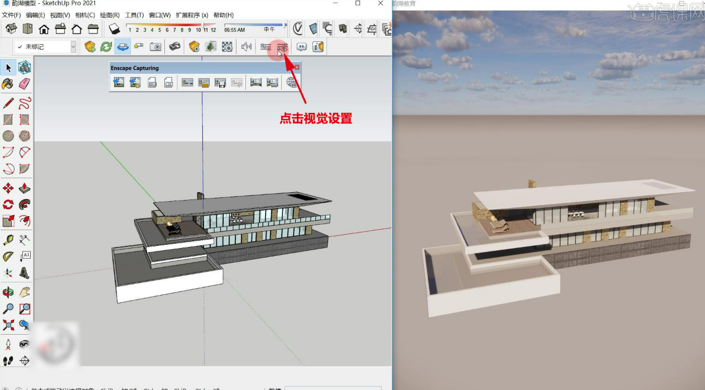Select the Text label tool
This screenshot has height=390, width=705.
coord(25,256)
